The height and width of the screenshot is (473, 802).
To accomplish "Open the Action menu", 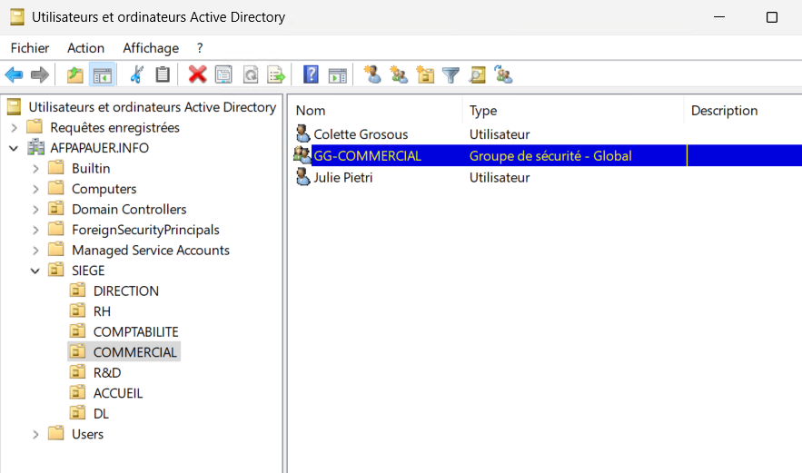I will [85, 48].
